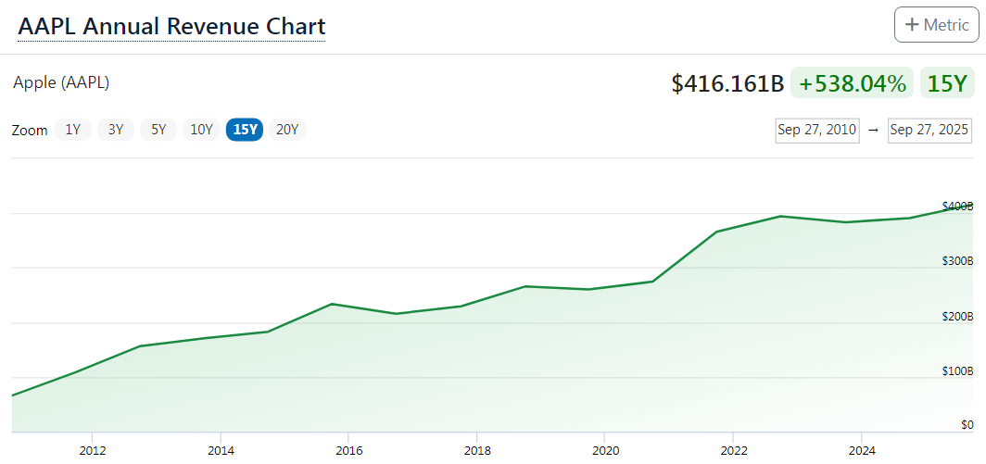Click the 2020 x-axis label
986x464 pixels.
(604, 451)
